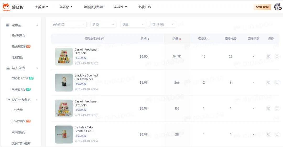Open 营销达人广场 in the sidebar

click(20, 78)
